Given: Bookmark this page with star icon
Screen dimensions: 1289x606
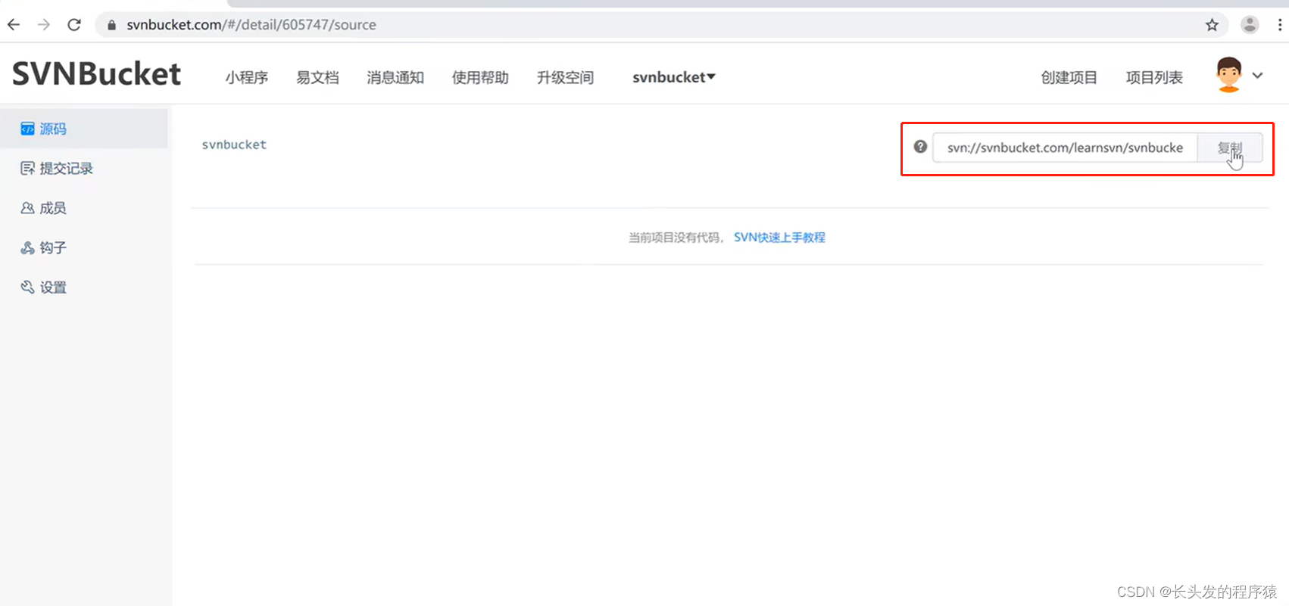Looking at the screenshot, I should click(x=1212, y=25).
